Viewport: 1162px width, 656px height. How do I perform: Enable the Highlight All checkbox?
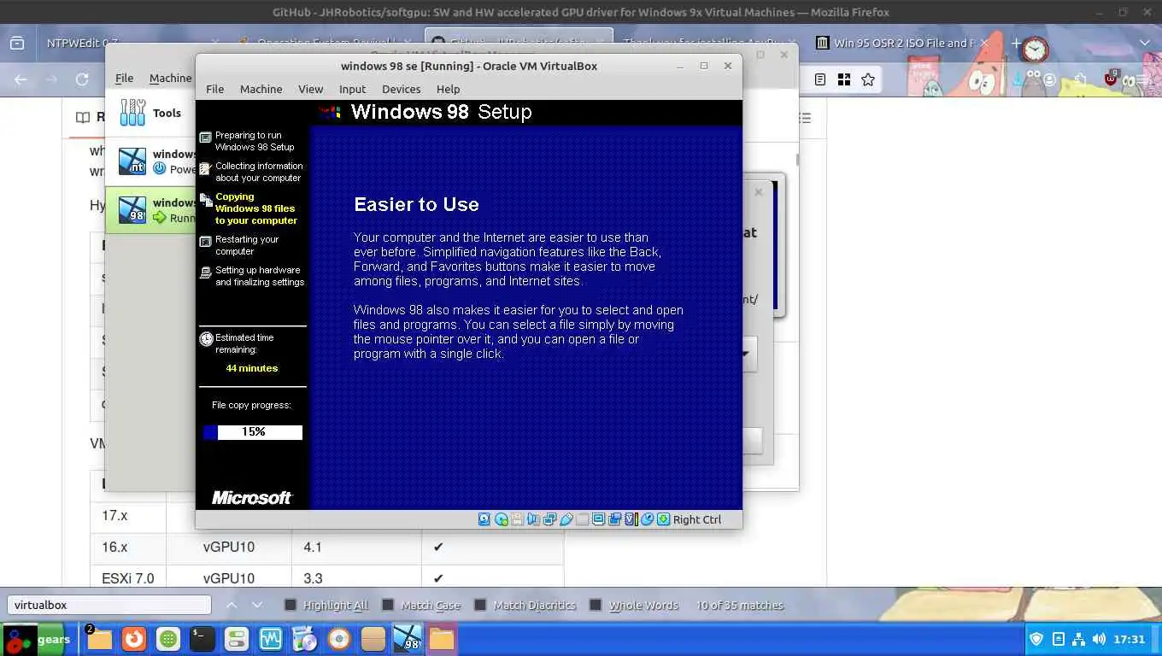[290, 605]
